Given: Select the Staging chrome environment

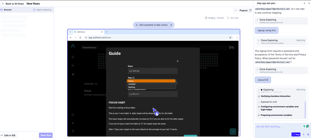Looking at the screenshot, I should point(214,18).
